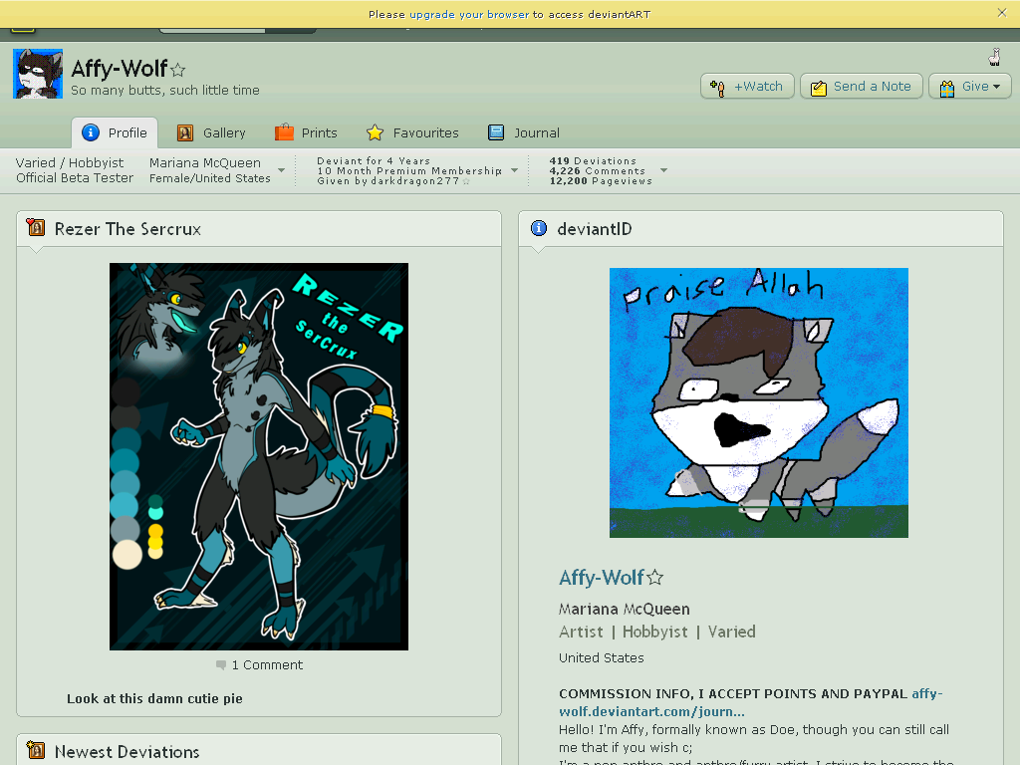
Task: Click the Affy-Wolf avatar image
Action: (x=38, y=74)
